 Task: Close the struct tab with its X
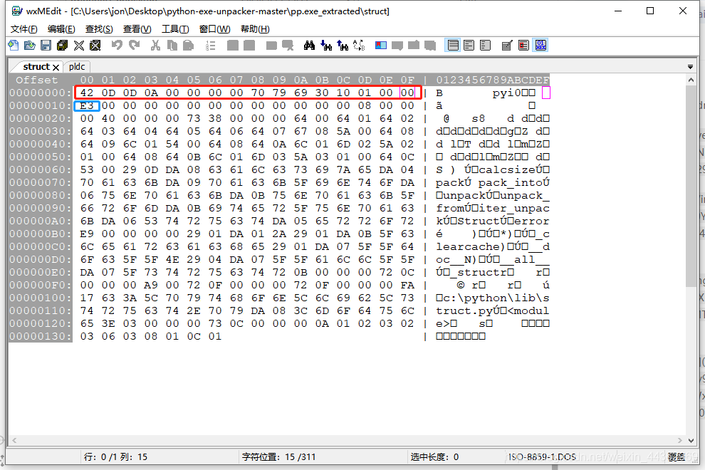[56, 68]
